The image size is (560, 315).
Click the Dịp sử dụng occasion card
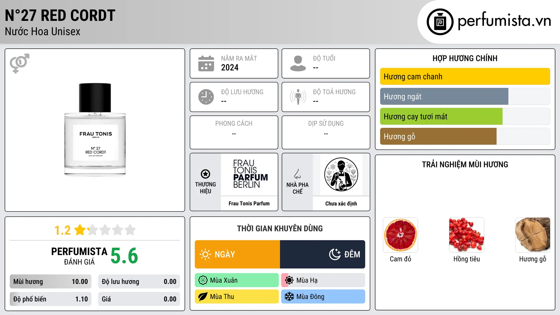pos(326,132)
